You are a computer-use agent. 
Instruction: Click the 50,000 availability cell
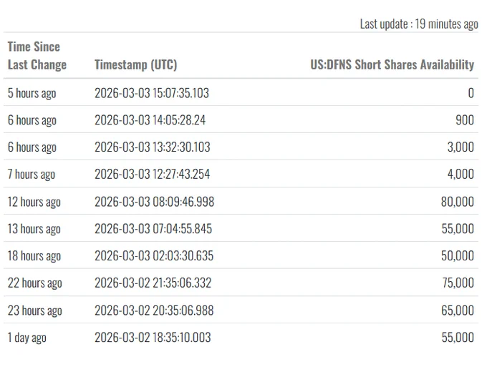click(458, 255)
